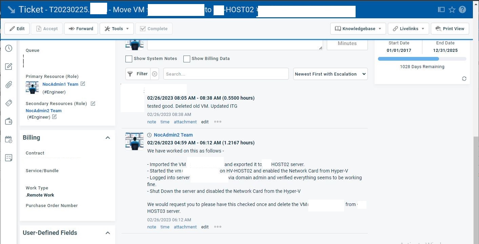Expand the Knowledgebase dropdown

358,29
